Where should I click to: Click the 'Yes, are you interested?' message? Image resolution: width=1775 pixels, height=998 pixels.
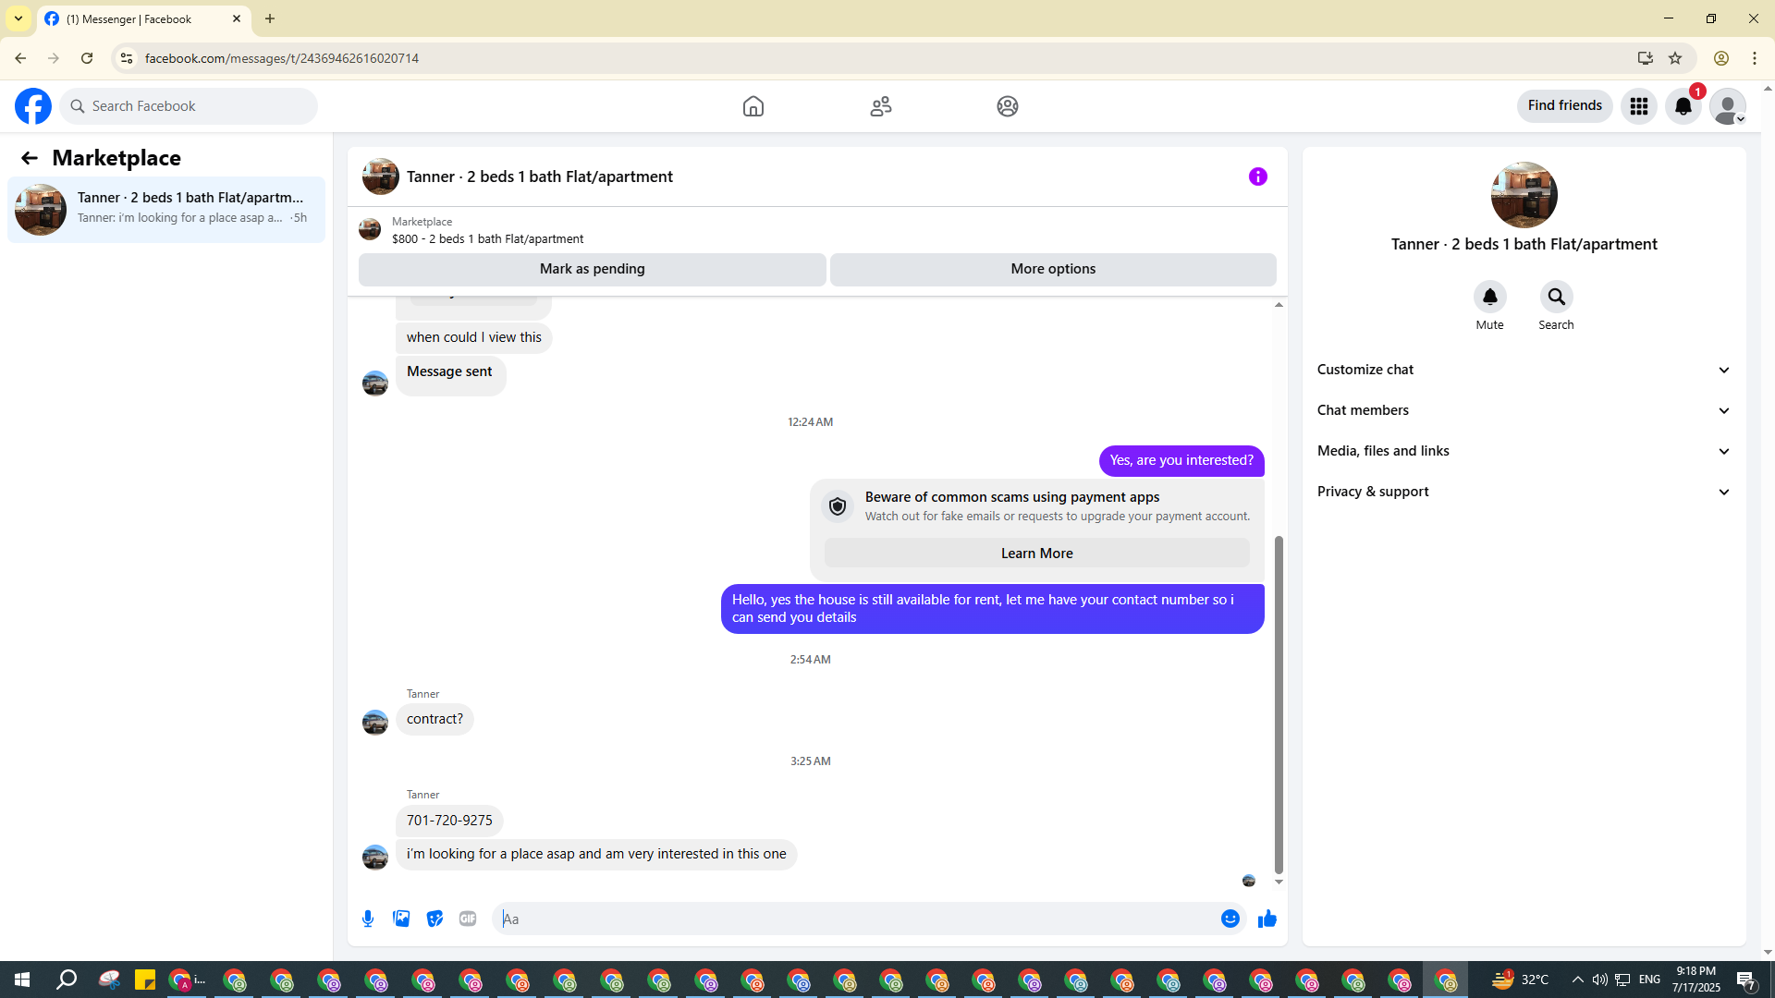tap(1181, 460)
